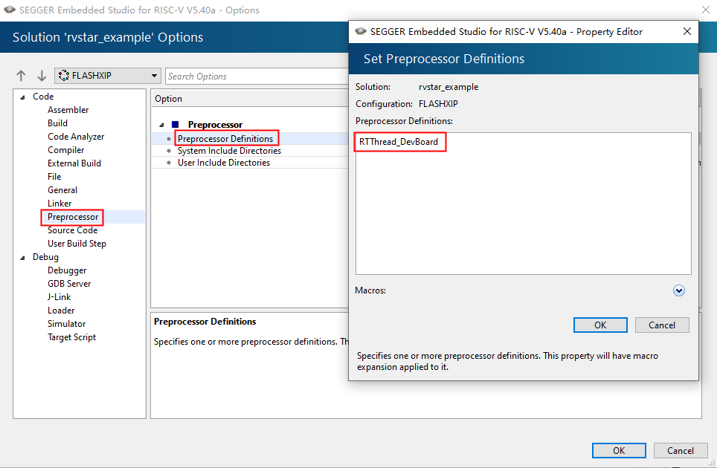
Task: Close the Options window
Action: (706, 10)
